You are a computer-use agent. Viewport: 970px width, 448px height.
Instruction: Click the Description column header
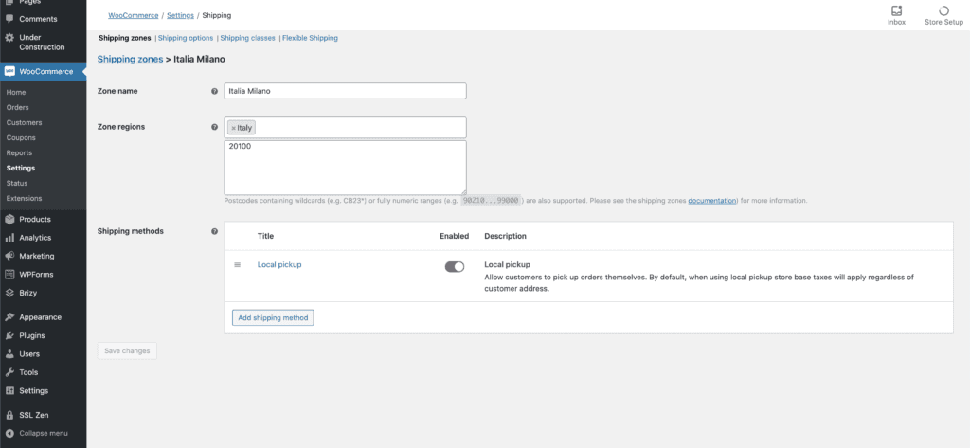click(x=506, y=237)
